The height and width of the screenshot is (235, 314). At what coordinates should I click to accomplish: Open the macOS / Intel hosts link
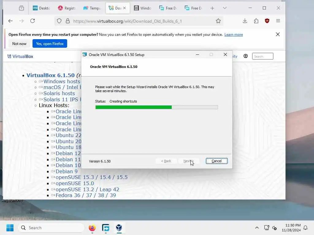[x=62, y=87]
